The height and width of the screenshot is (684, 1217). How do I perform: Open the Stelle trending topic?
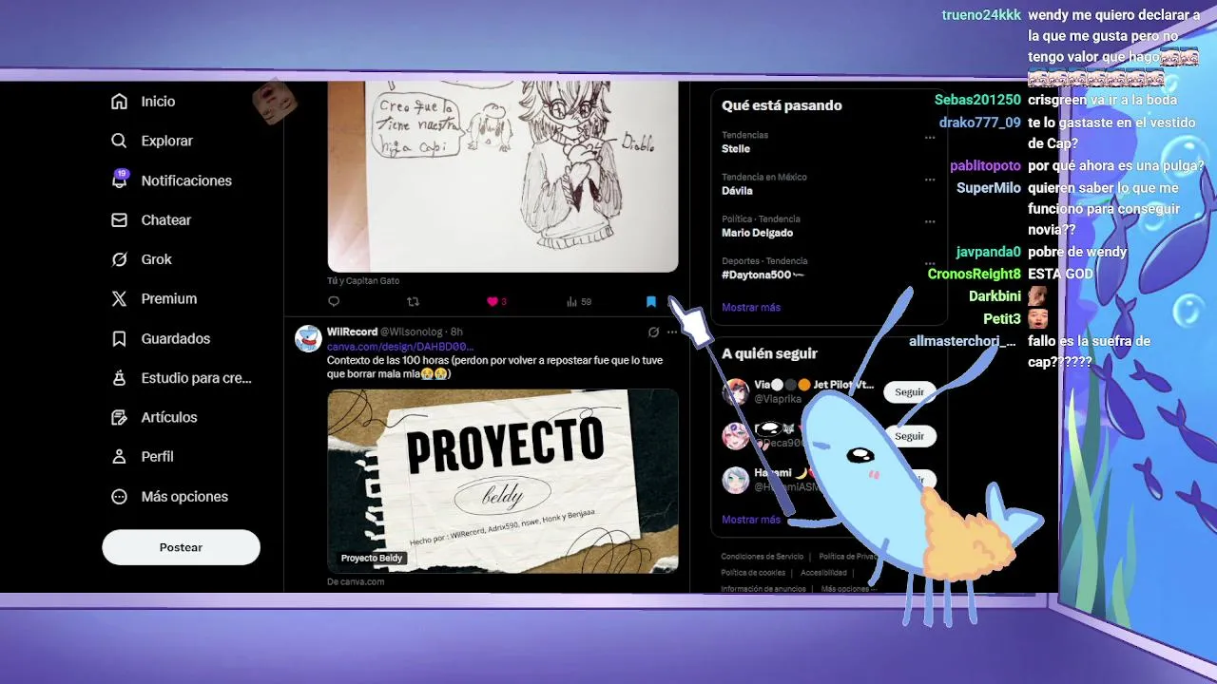tap(736, 149)
